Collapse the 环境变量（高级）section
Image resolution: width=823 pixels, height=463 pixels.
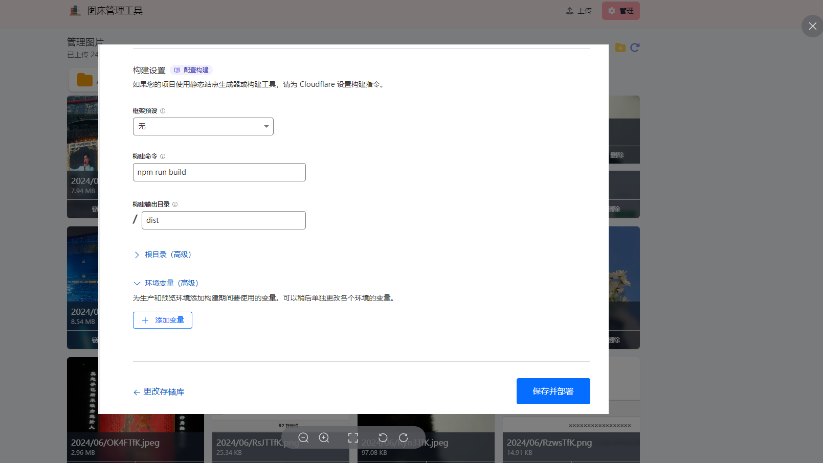[x=166, y=283]
